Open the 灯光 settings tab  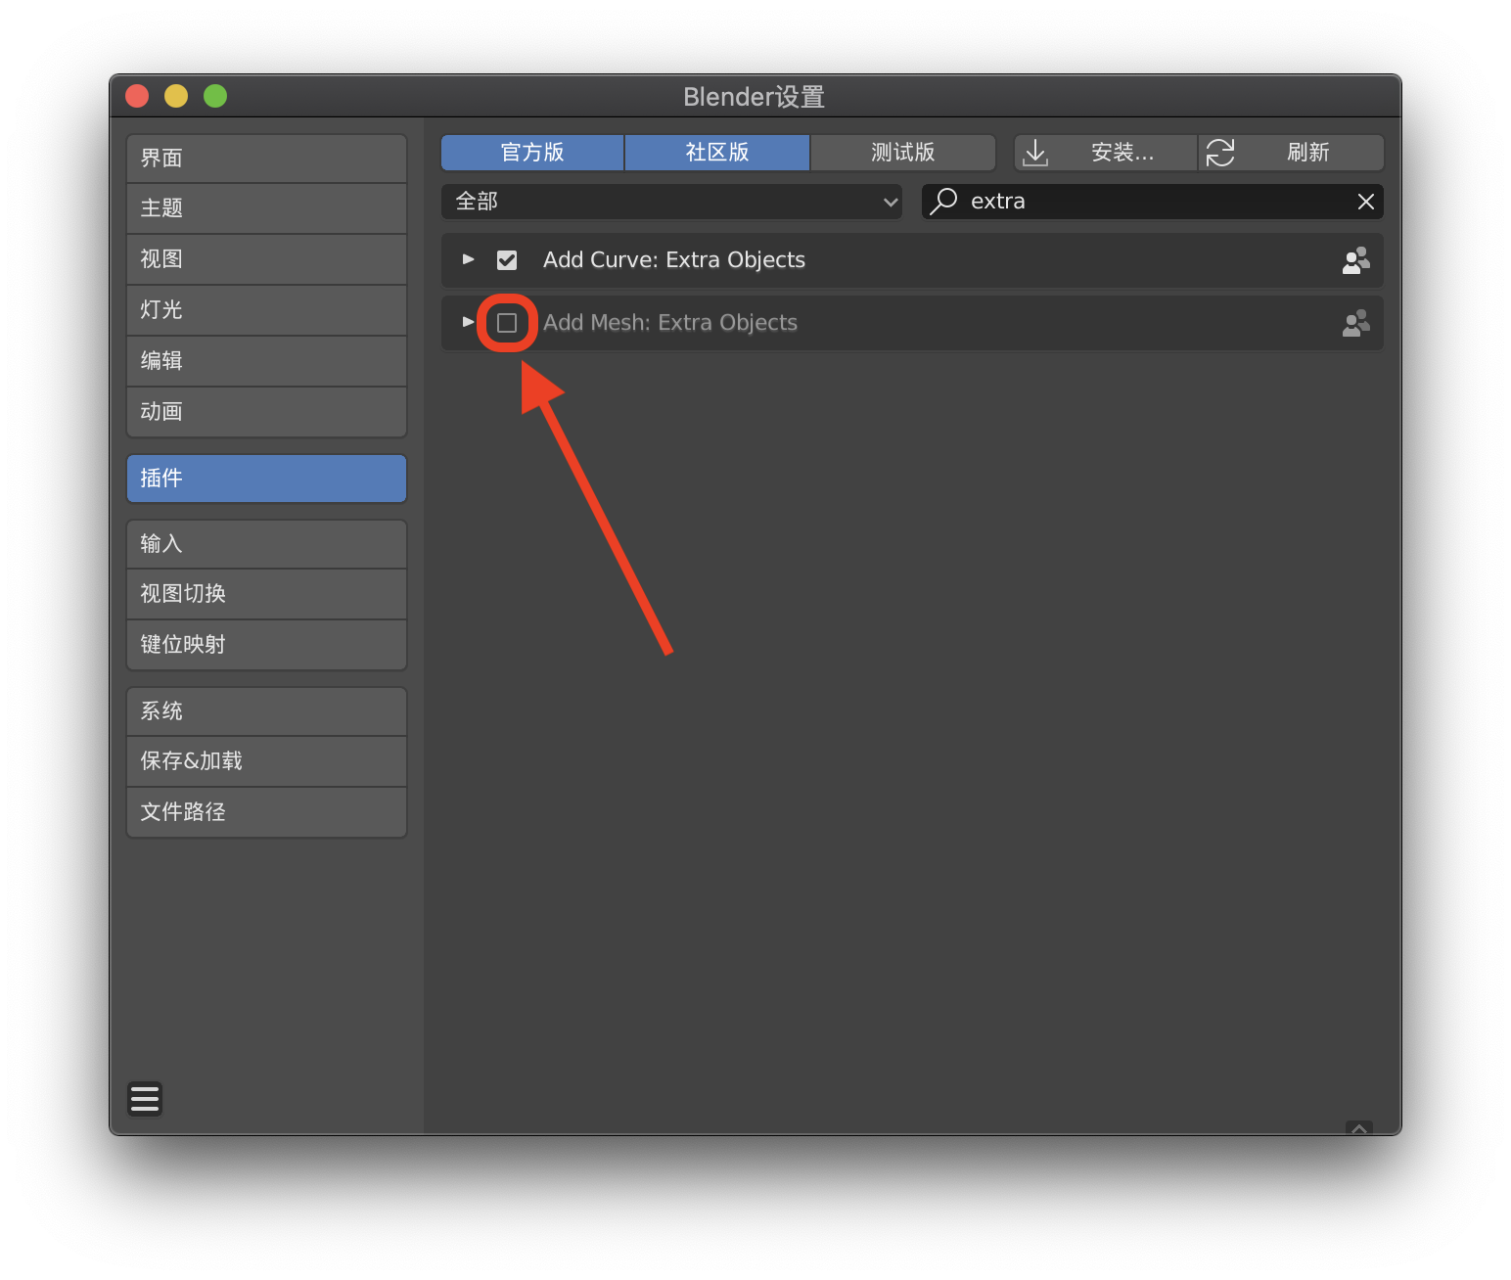point(266,310)
